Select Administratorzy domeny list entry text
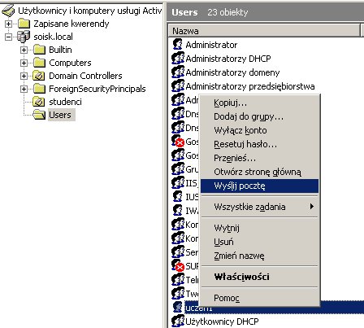This screenshot has height=328, width=364. coord(232,72)
